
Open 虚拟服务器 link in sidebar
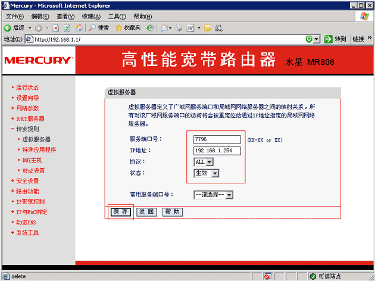(x=36, y=139)
